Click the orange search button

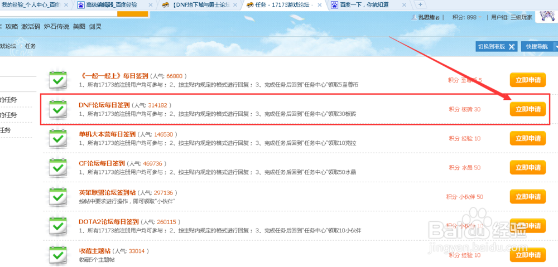click(132, 14)
